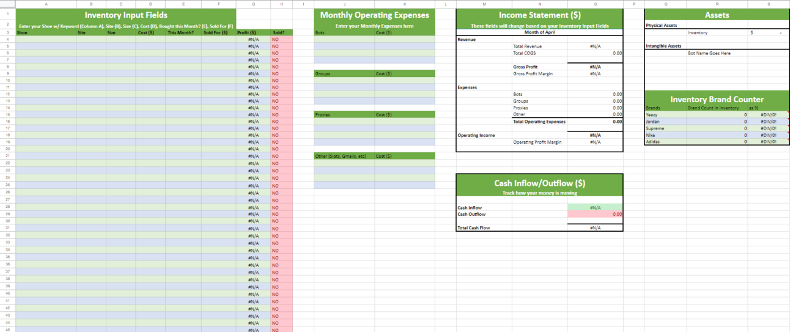Click the first empty Shoe input cell in row 4
Image resolution: width=790 pixels, height=332 pixels.
coord(46,39)
